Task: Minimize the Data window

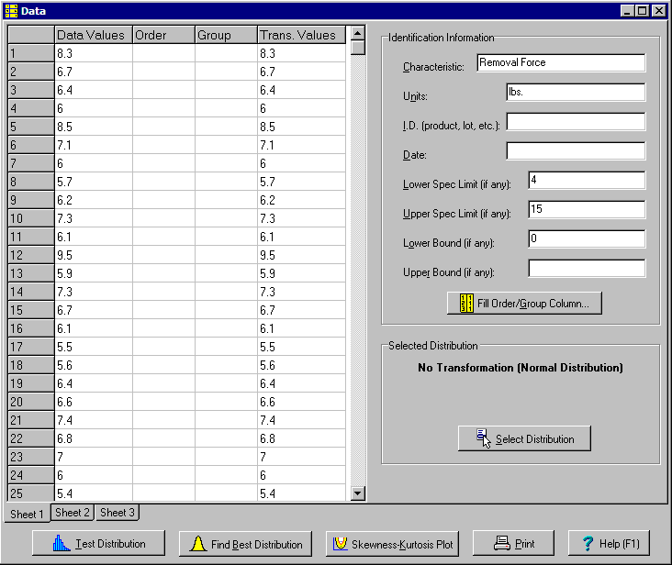Action: pyautogui.click(x=627, y=11)
